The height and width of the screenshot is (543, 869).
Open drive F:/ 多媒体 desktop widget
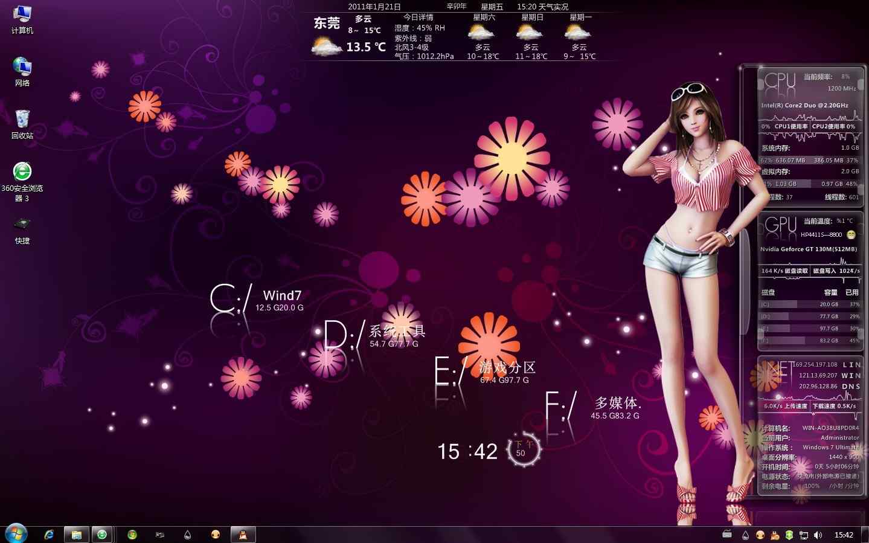593,406
